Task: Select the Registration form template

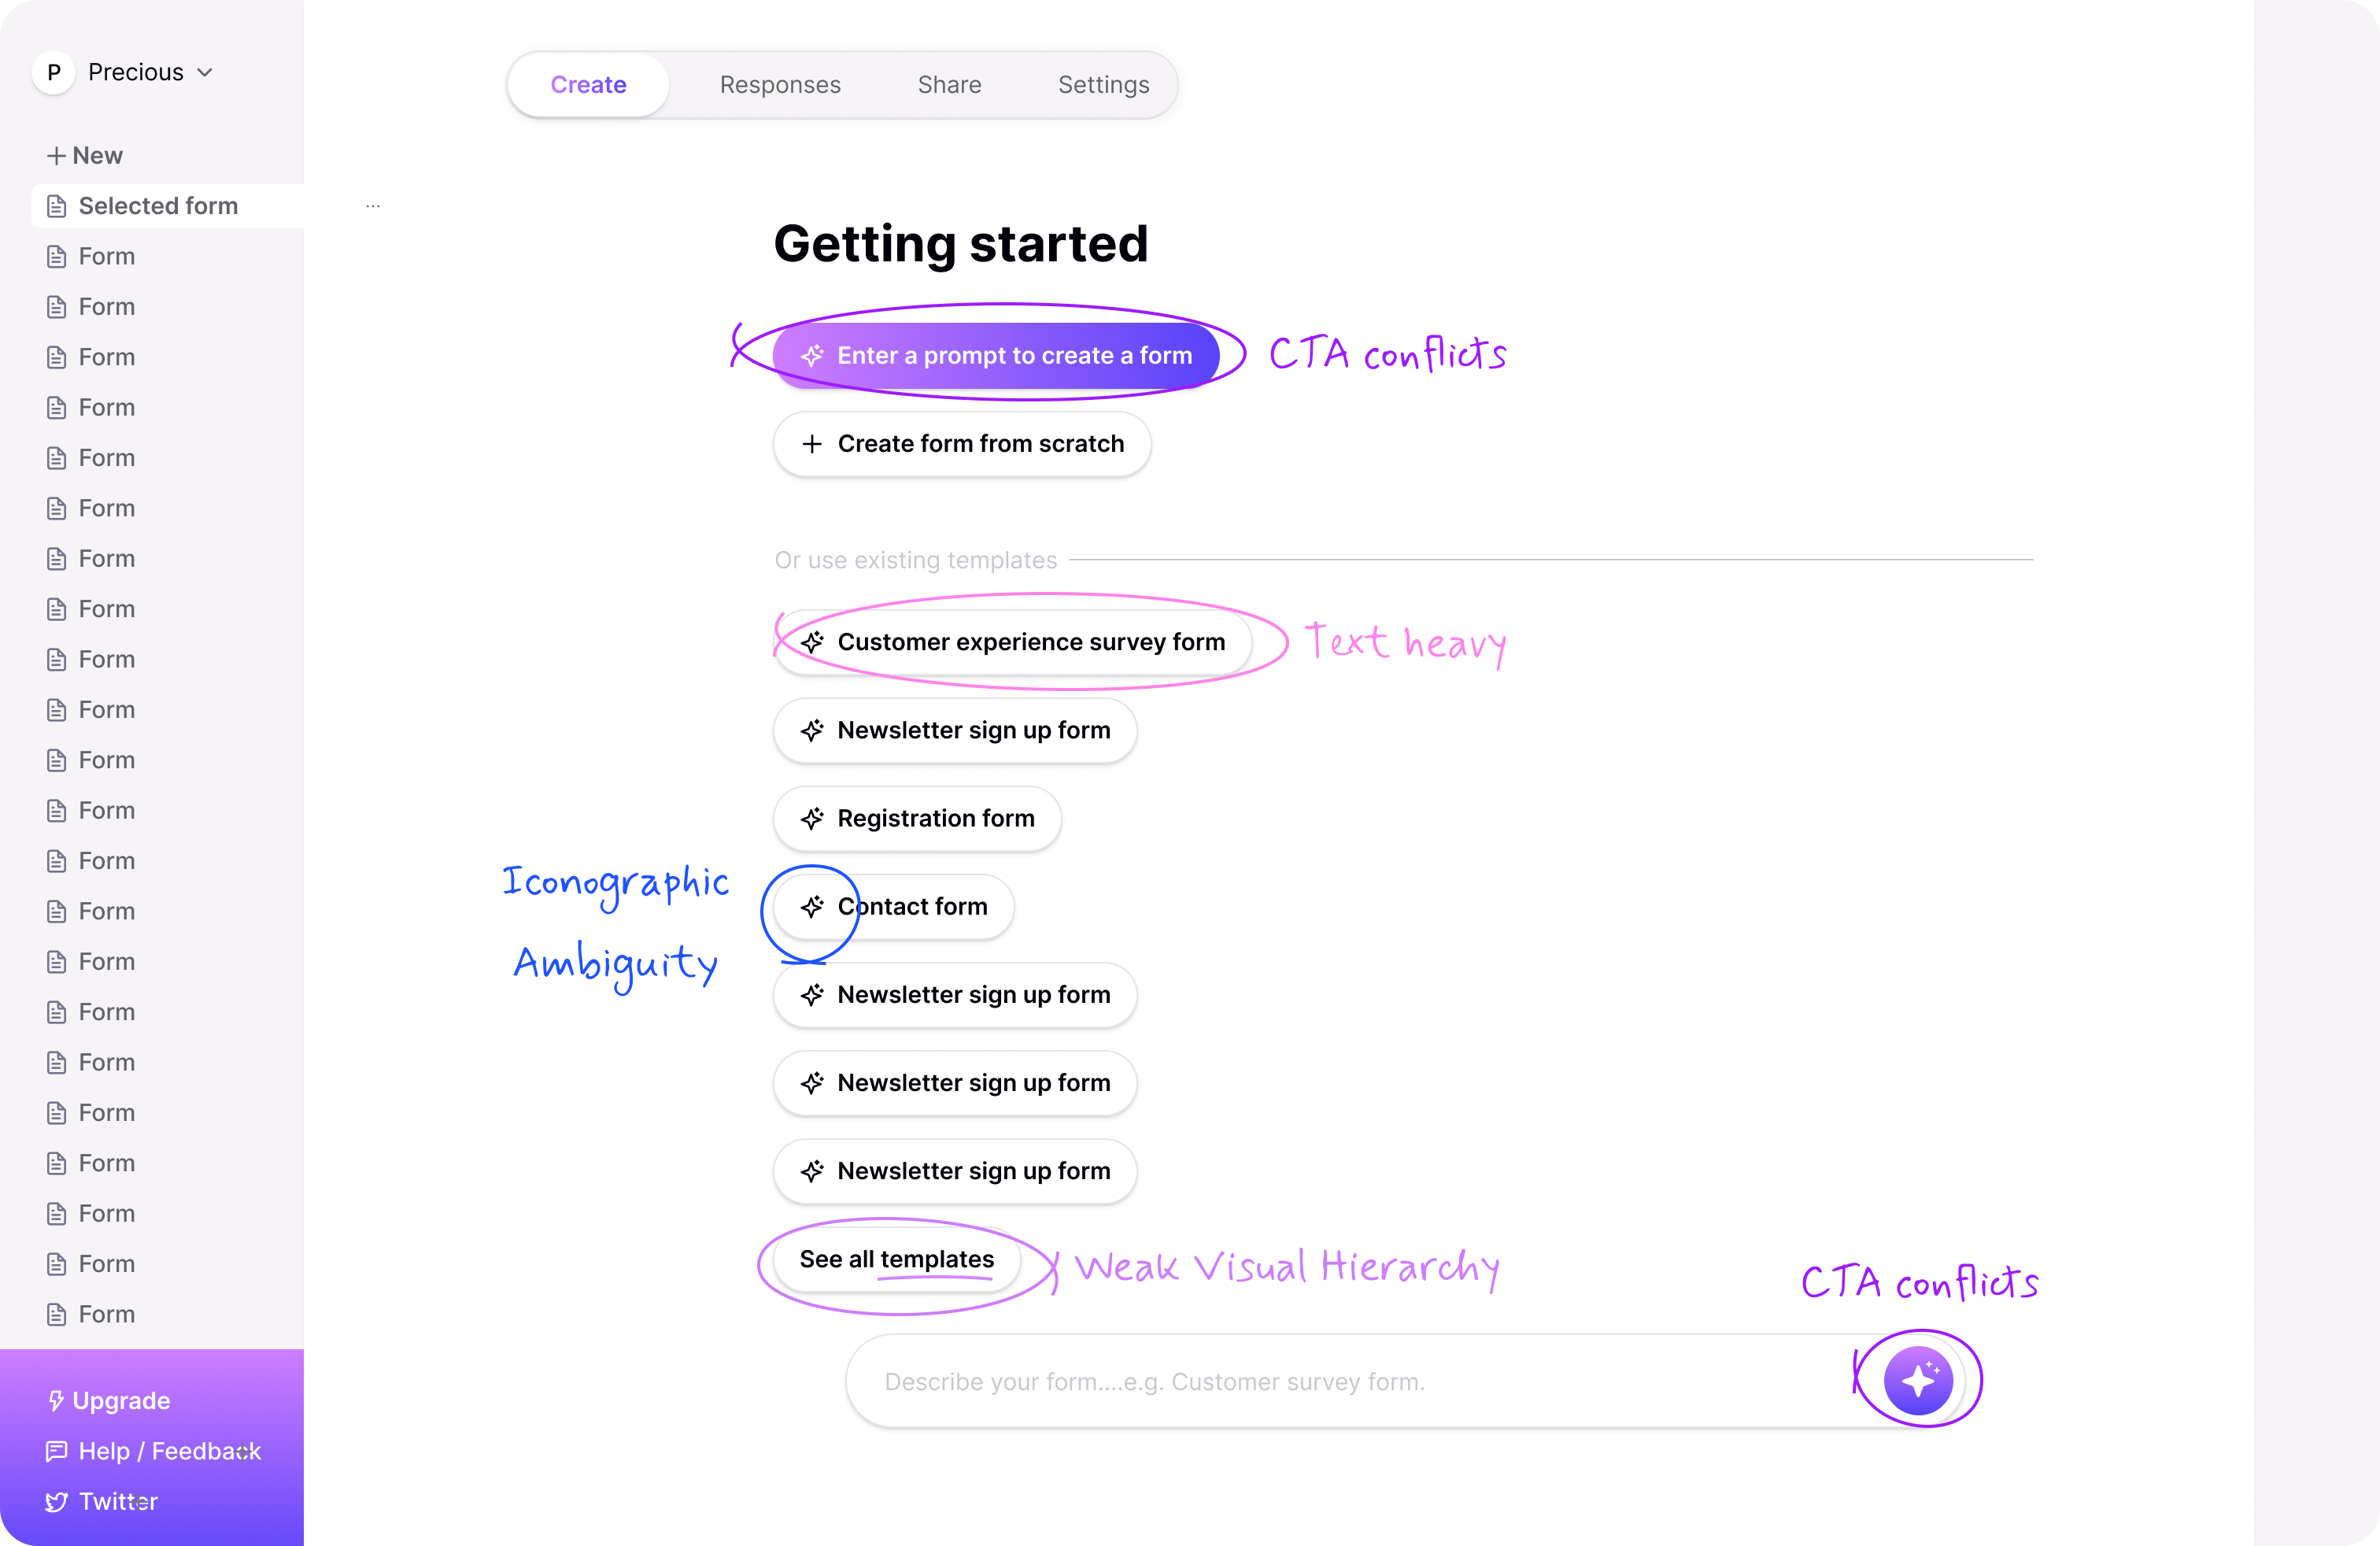Action: pos(917,818)
